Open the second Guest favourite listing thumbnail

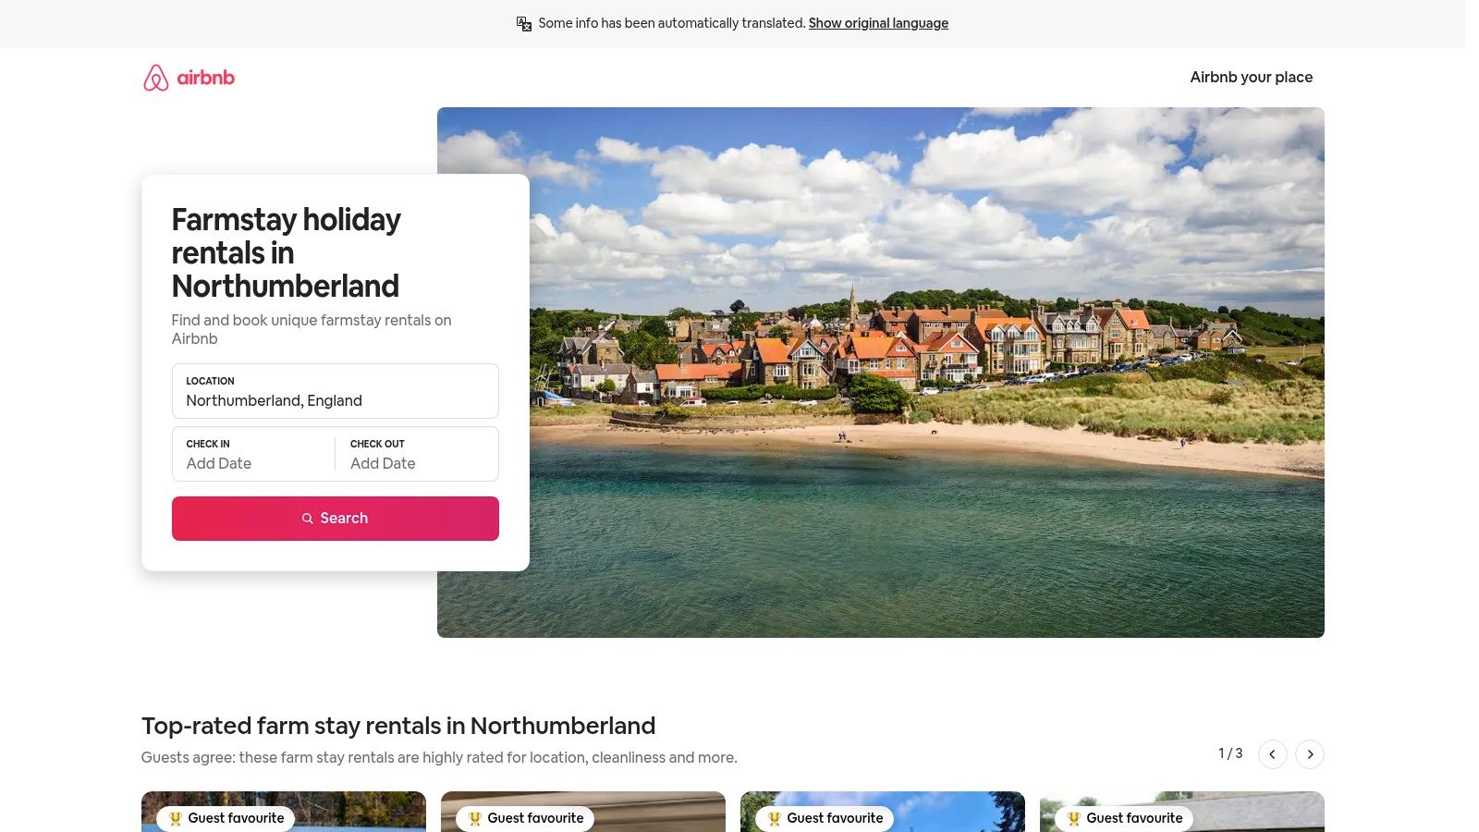click(x=583, y=812)
